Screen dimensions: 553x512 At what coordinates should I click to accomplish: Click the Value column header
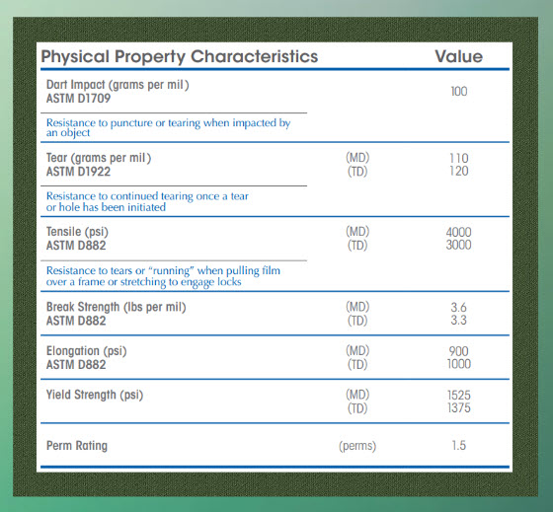click(x=458, y=56)
